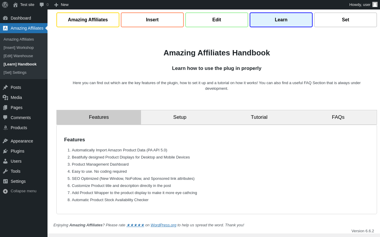Click the Edit navigation button

(217, 20)
